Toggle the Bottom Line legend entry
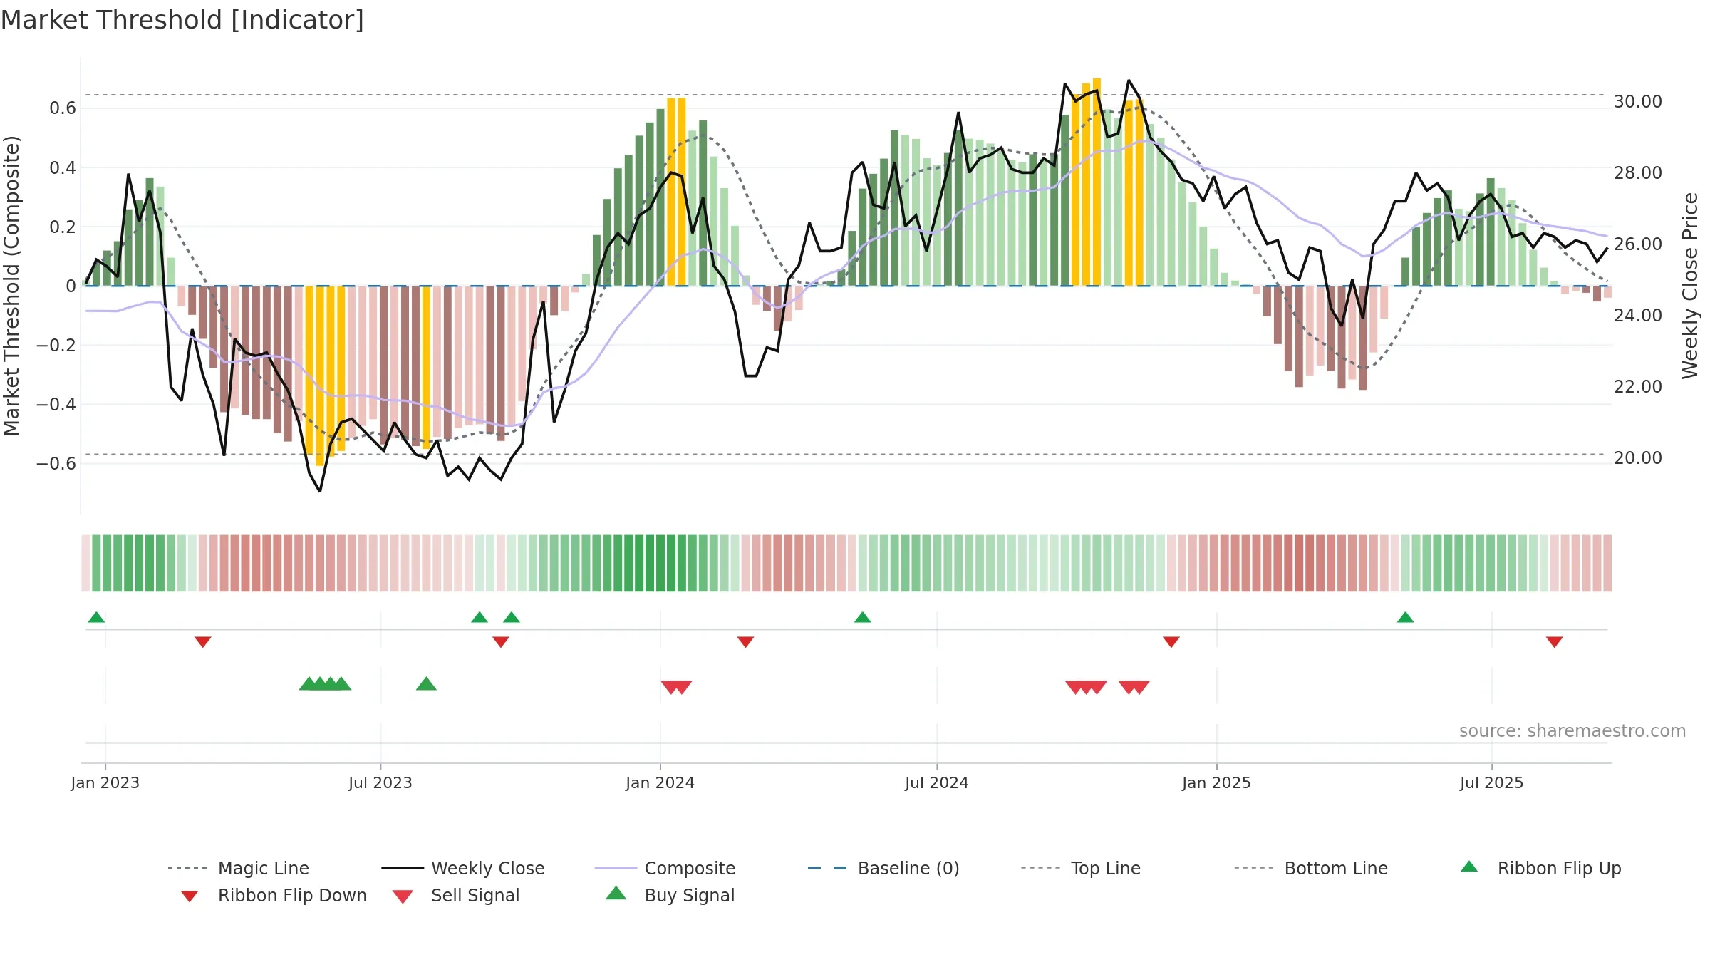Viewport: 1710px width, 962px height. pos(1311,868)
